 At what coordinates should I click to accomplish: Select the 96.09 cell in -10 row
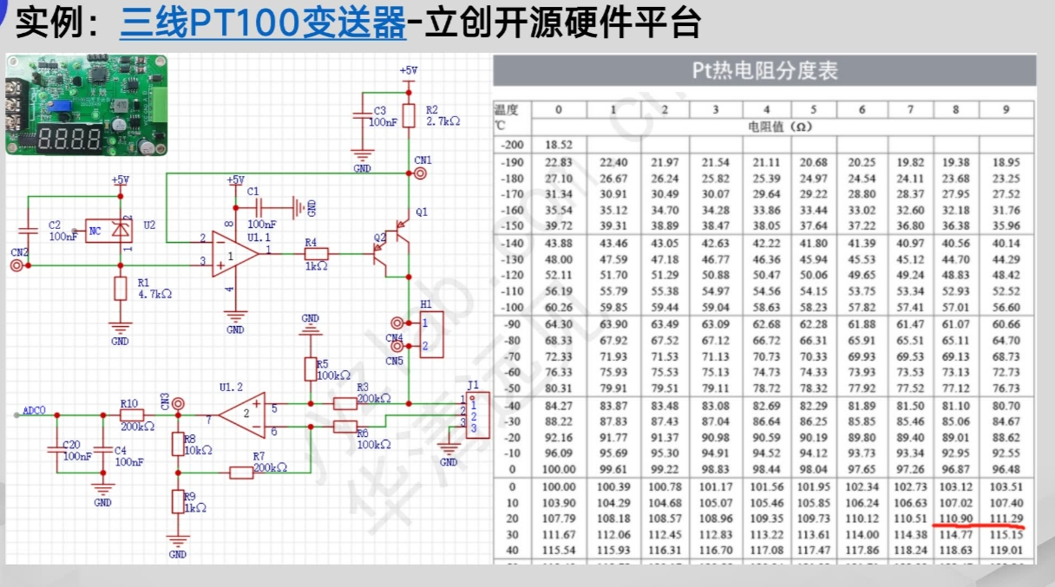coord(560,452)
